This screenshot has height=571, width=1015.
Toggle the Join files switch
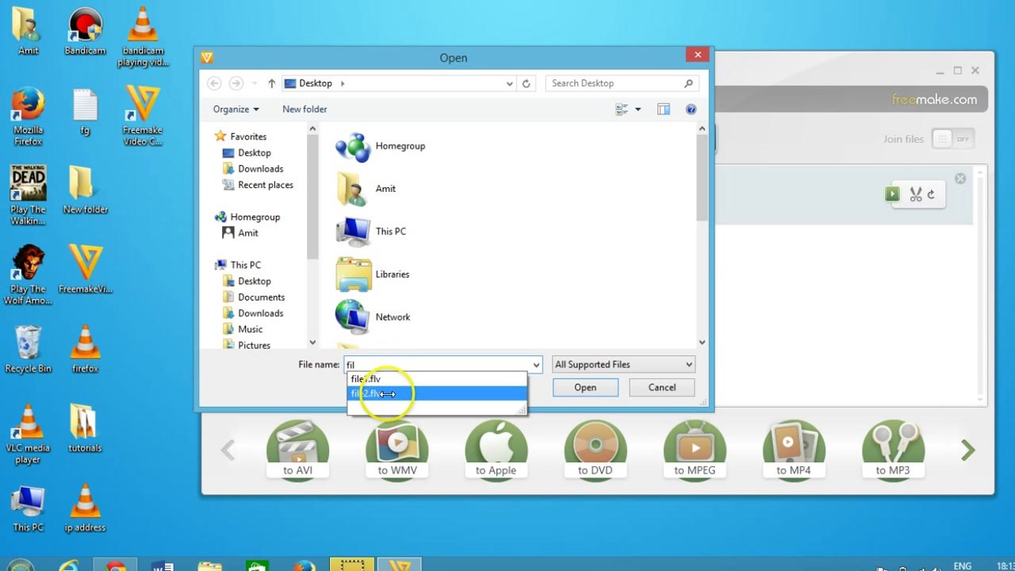[952, 139]
